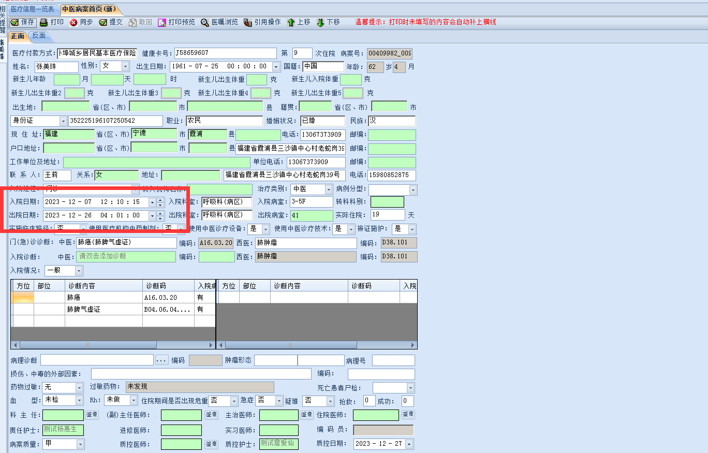The width and height of the screenshot is (708, 453).
Task: Select the 肺癌 diagnosis row cell
Action: (104, 298)
